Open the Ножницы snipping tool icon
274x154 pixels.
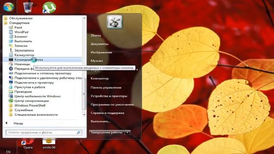click(11, 64)
